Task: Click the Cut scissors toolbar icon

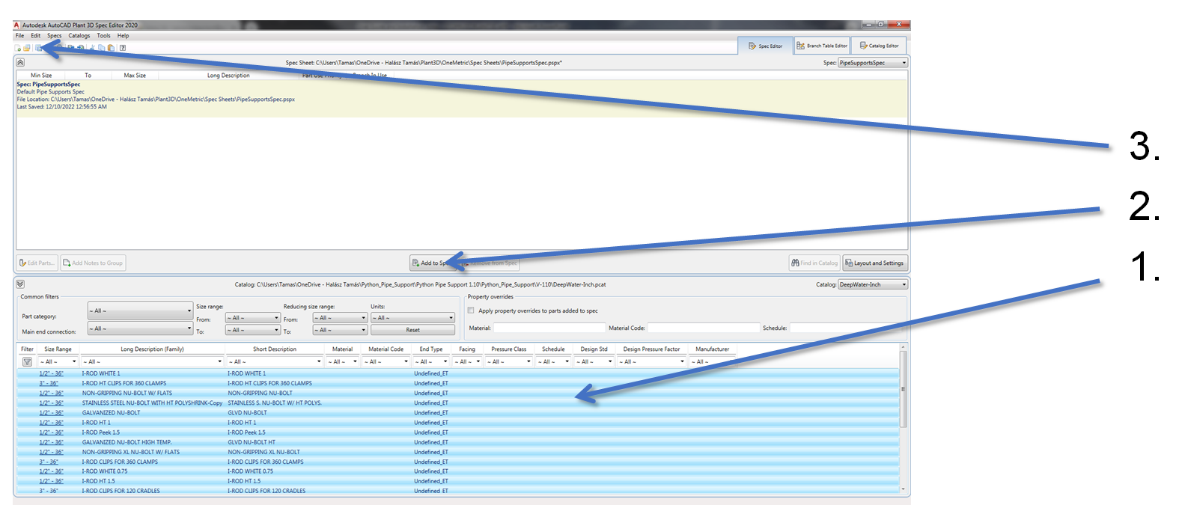Action: tap(92, 48)
